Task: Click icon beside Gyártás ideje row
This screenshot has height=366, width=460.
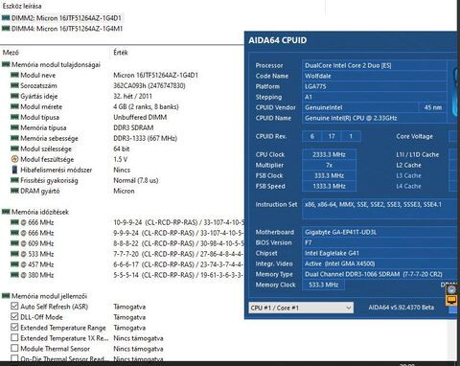Action: [14, 96]
